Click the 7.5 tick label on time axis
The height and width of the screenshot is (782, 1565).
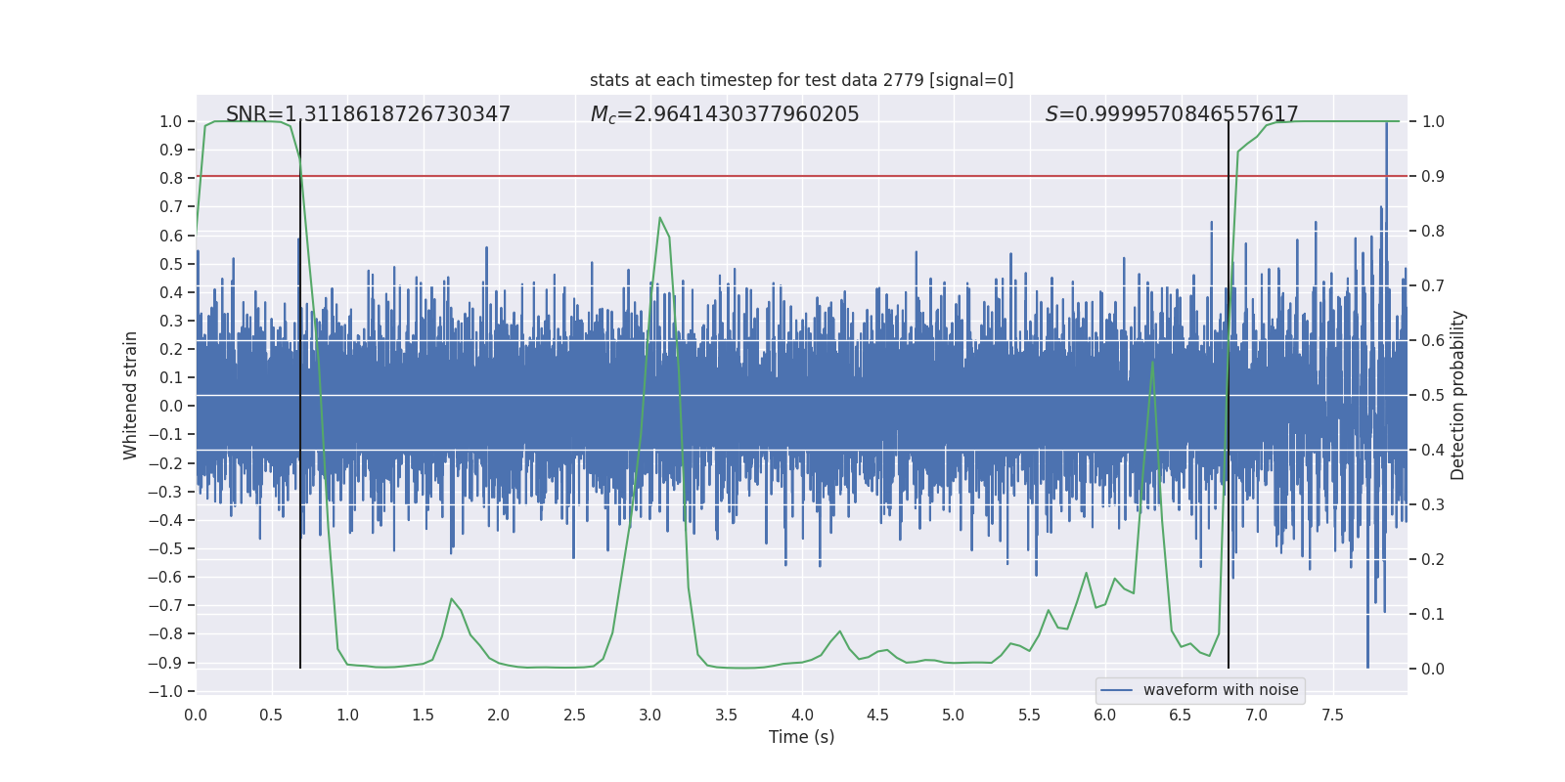click(x=1332, y=716)
